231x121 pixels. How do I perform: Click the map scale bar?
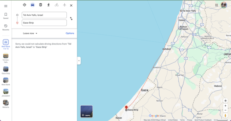coord(221,120)
